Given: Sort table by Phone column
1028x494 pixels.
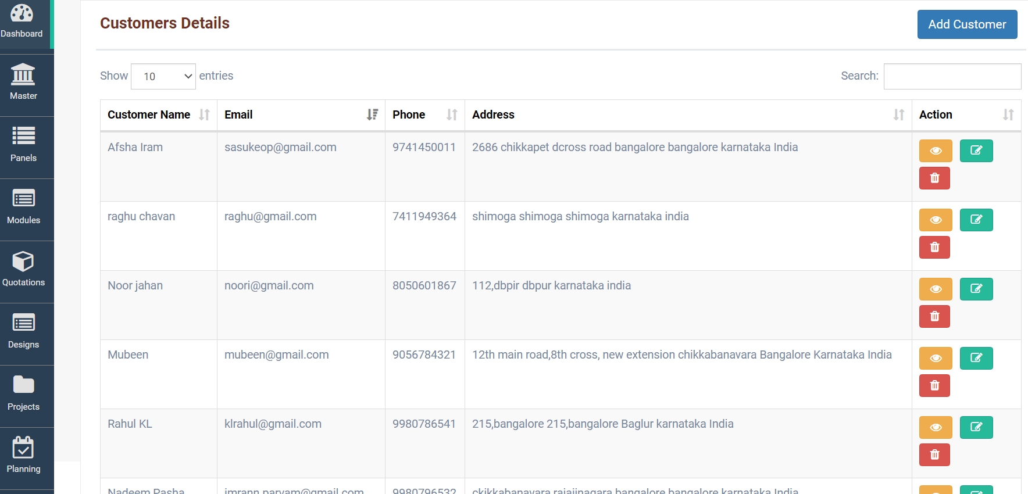Looking at the screenshot, I should pyautogui.click(x=425, y=115).
